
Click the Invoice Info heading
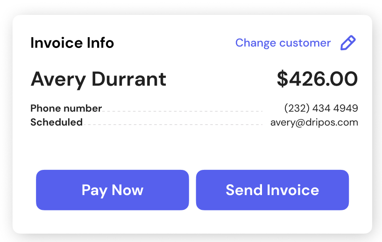72,43
